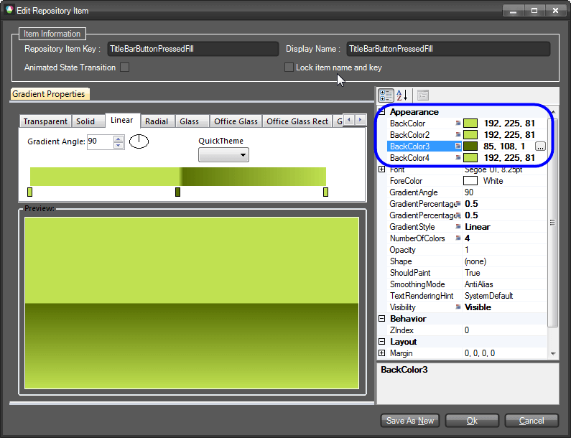Select the TextRenderingHint property row
571x438 pixels.
(x=467, y=296)
